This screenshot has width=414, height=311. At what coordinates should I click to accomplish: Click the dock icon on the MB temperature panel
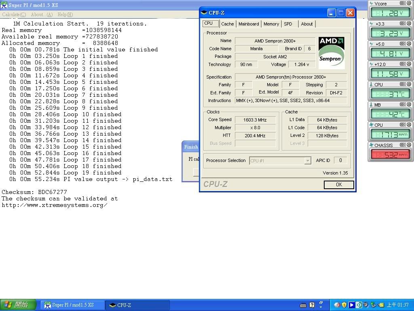[x=403, y=104]
